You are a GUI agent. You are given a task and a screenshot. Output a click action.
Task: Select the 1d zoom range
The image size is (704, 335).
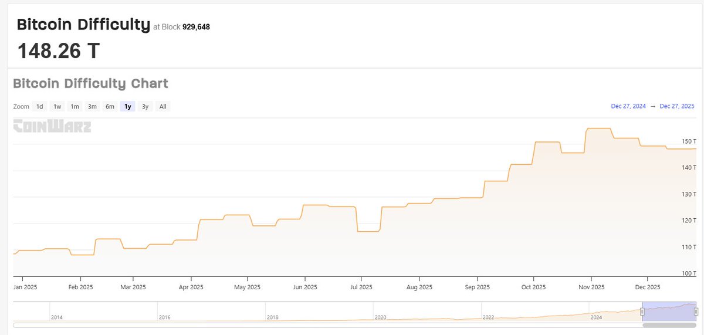[x=40, y=107]
